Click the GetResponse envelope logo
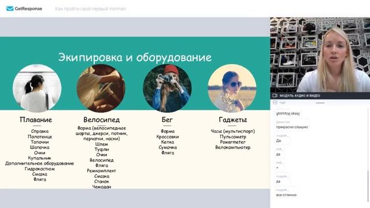Screen dimensions: 370x208 click(10, 9)
